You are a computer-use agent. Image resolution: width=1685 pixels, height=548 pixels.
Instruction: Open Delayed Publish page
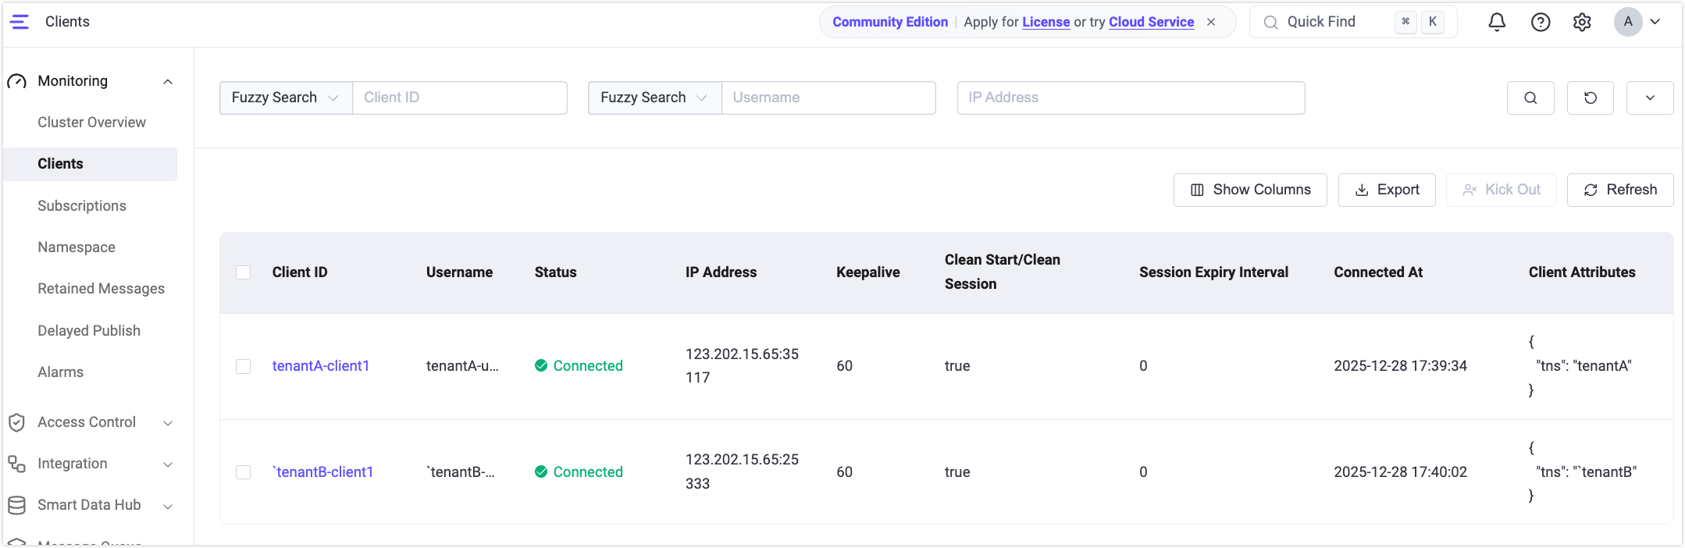pos(89,331)
